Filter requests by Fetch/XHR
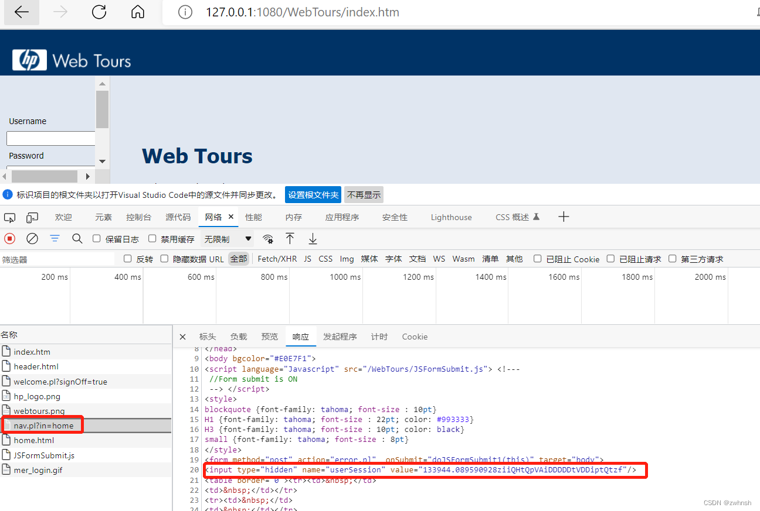Viewport: 760px width, 511px height. click(277, 259)
